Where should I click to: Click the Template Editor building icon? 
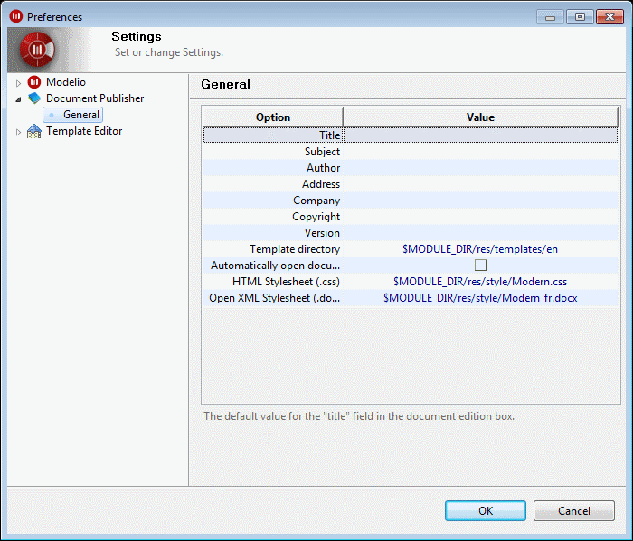coord(34,131)
